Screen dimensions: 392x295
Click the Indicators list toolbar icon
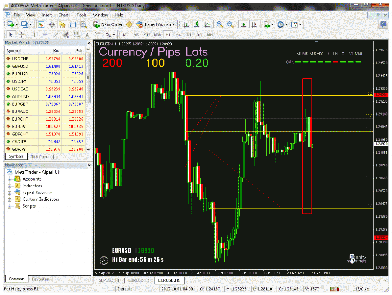[x=266, y=24]
